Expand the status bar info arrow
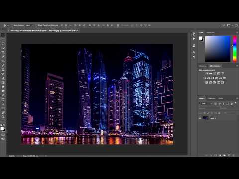The width and height of the screenshot is (239, 179). coord(46,156)
